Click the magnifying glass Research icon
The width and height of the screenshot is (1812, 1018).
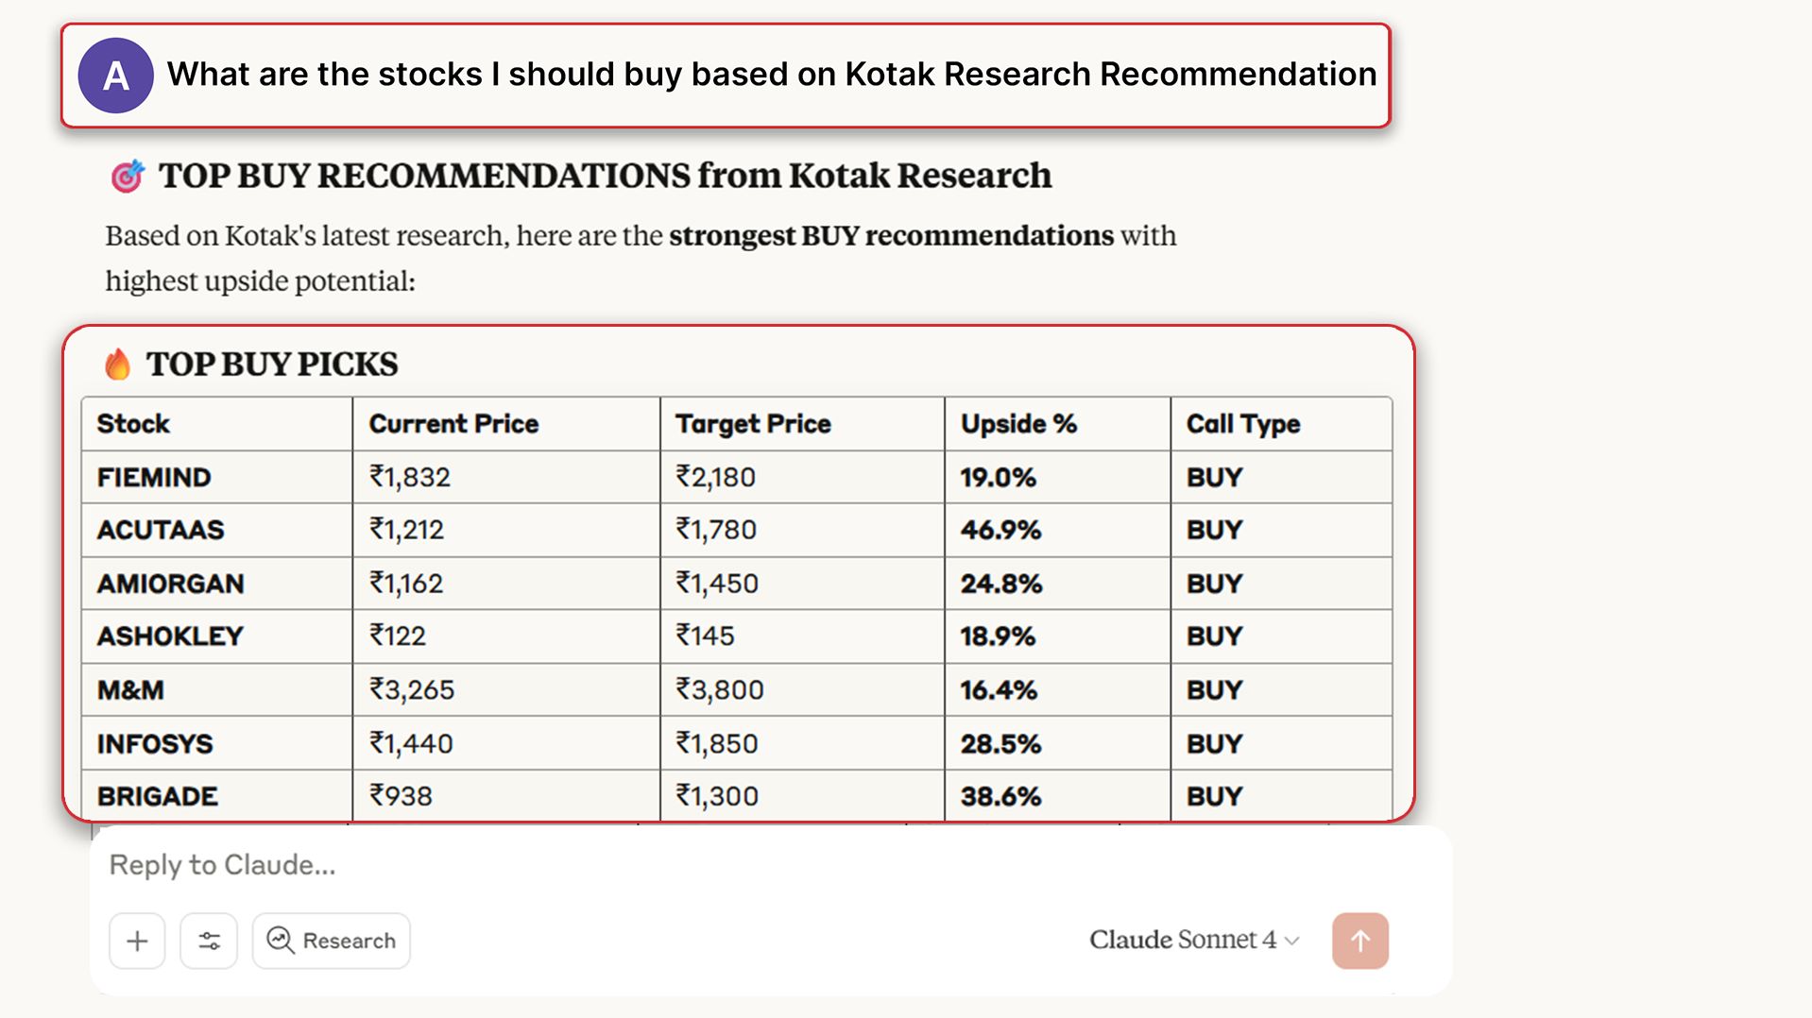click(x=281, y=941)
